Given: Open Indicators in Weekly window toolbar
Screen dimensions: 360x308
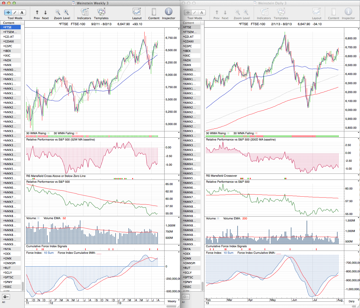Looking at the screenshot, I should (x=84, y=12).
